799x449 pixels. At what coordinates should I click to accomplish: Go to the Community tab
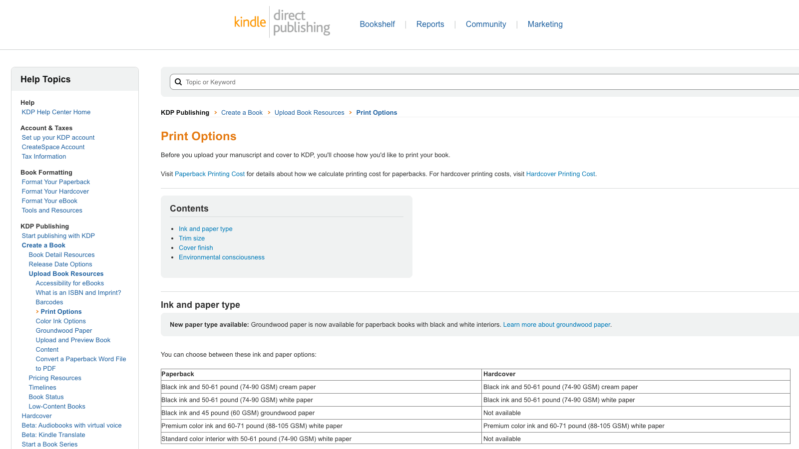[x=486, y=24]
